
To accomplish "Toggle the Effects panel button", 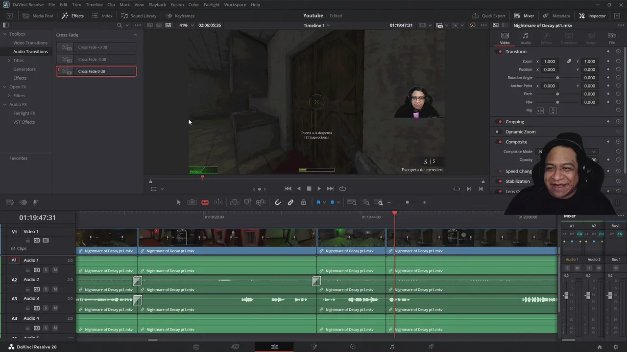I will (x=72, y=16).
